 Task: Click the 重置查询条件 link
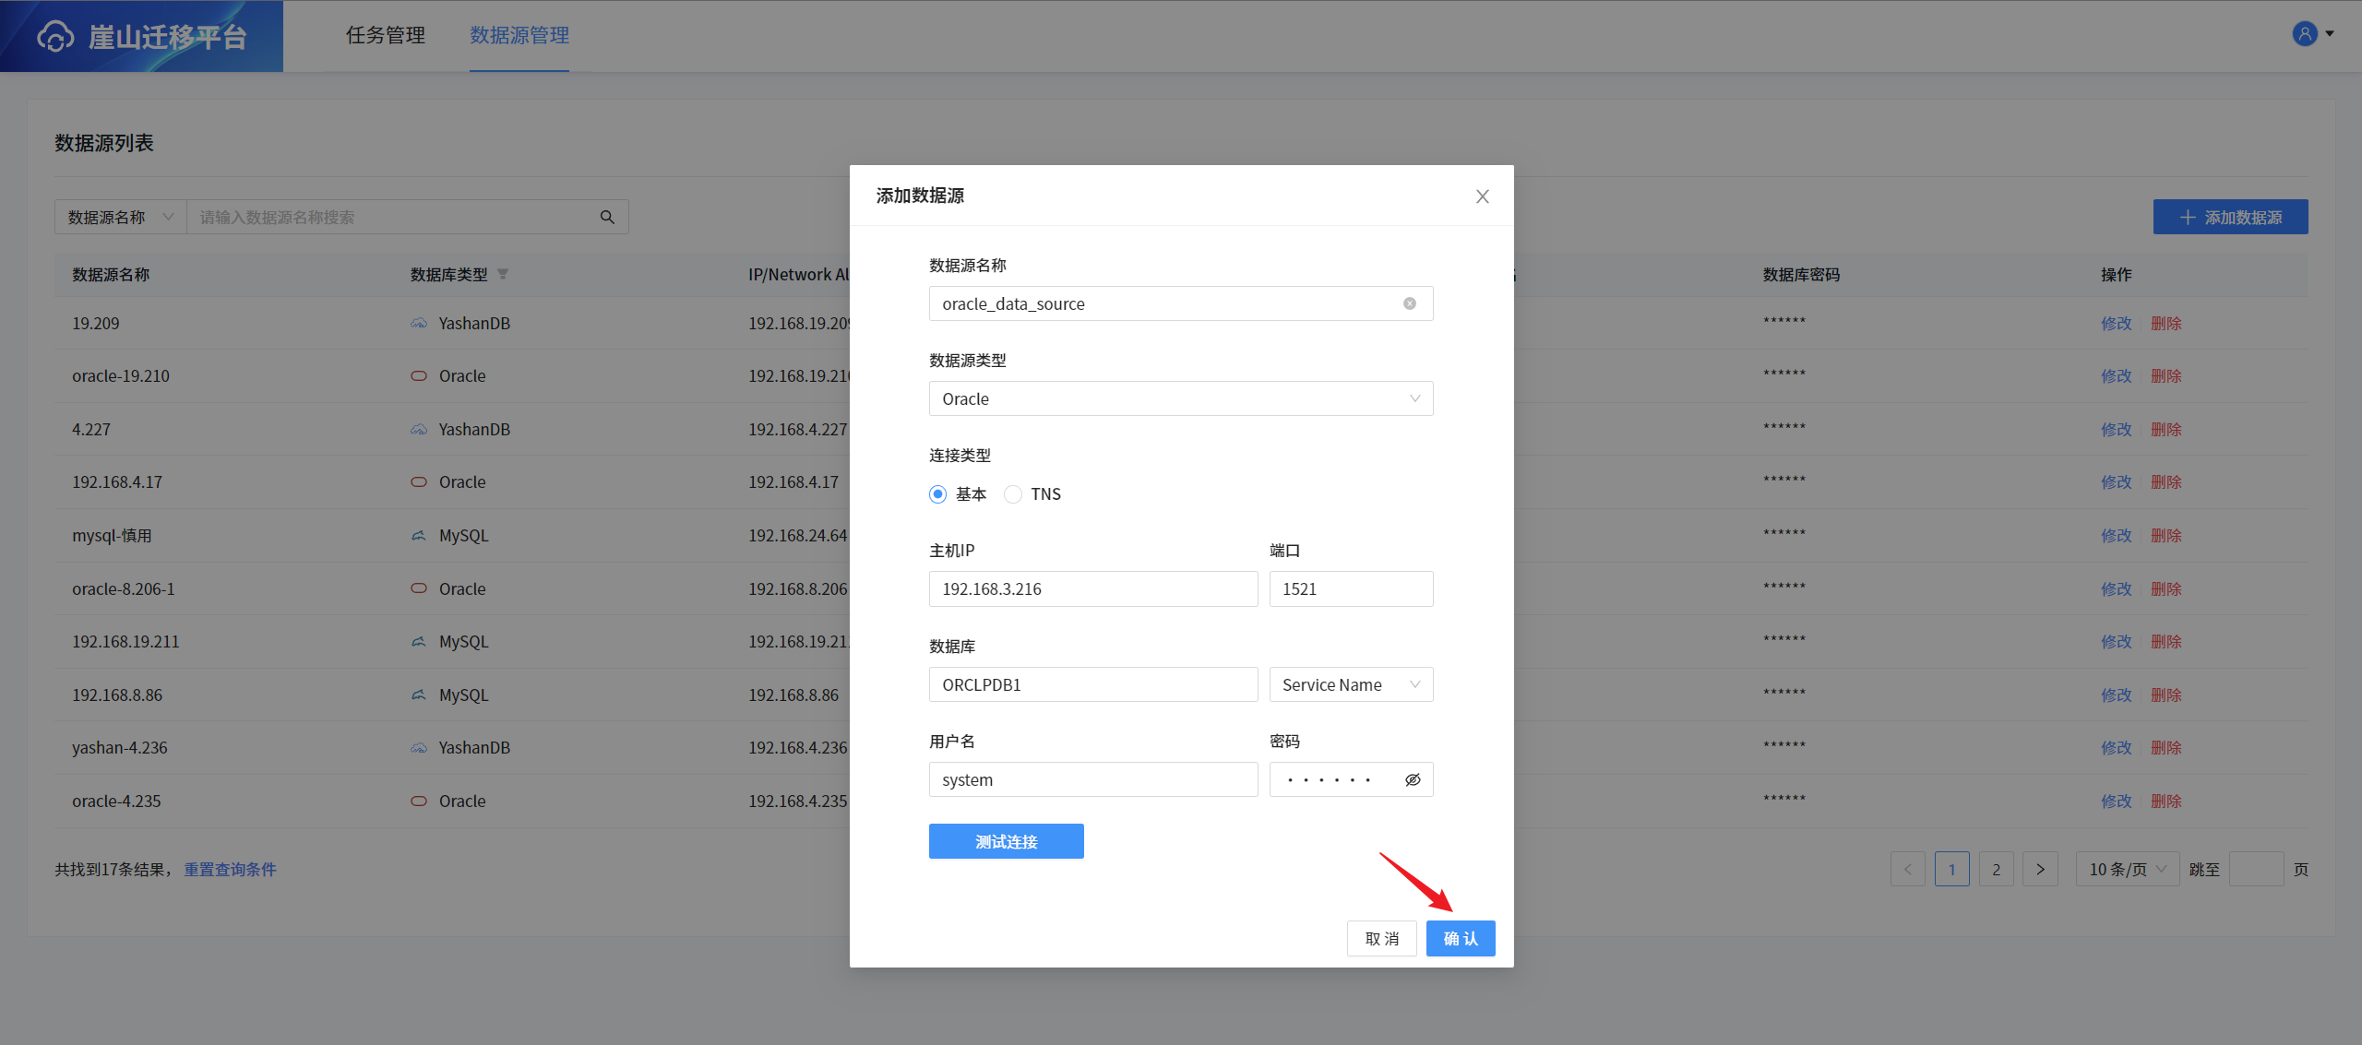pos(230,869)
